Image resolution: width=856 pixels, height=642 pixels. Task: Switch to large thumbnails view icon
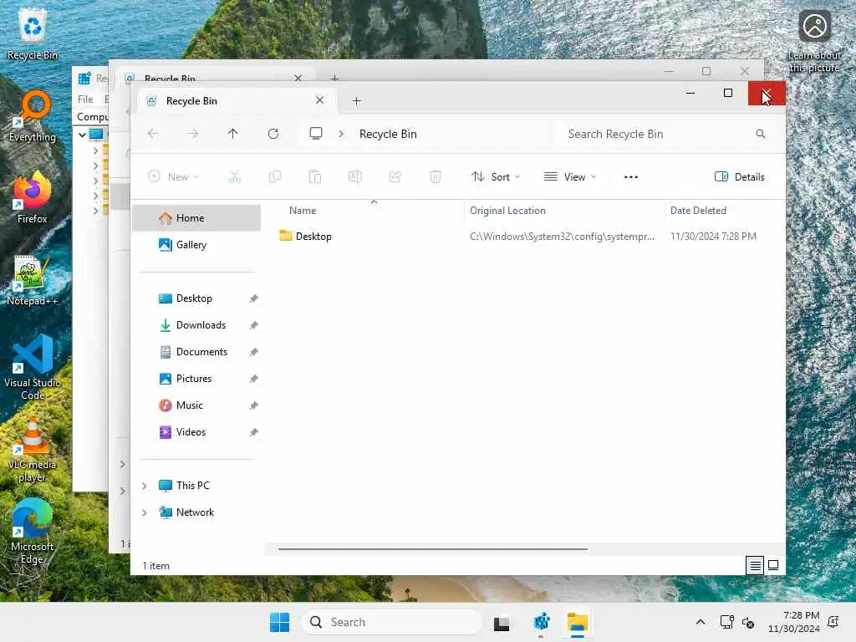coord(773,566)
